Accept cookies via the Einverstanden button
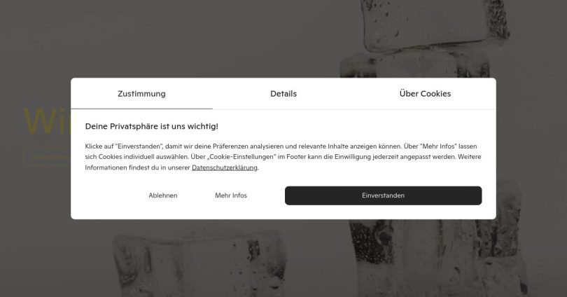 tap(384, 195)
